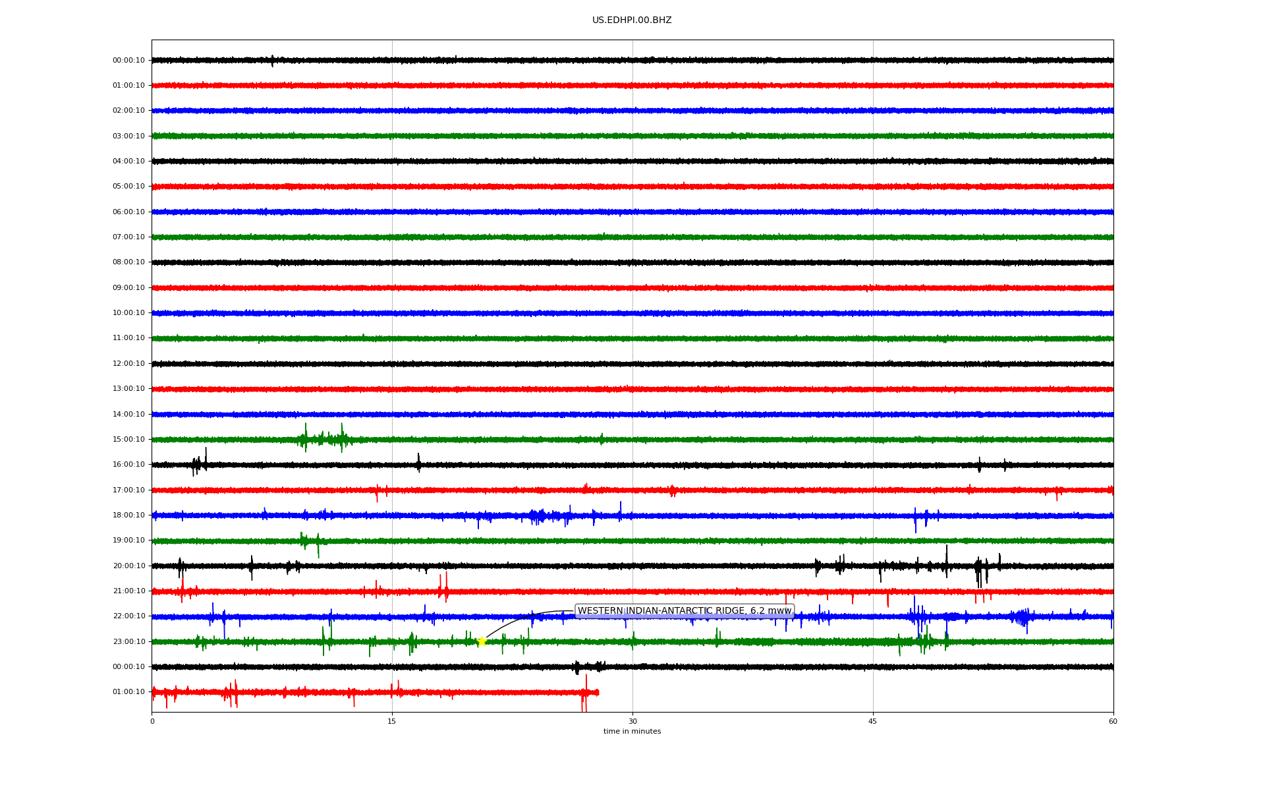Select the 21:00:10 time label
This screenshot has height=791, width=1265.
click(x=128, y=591)
